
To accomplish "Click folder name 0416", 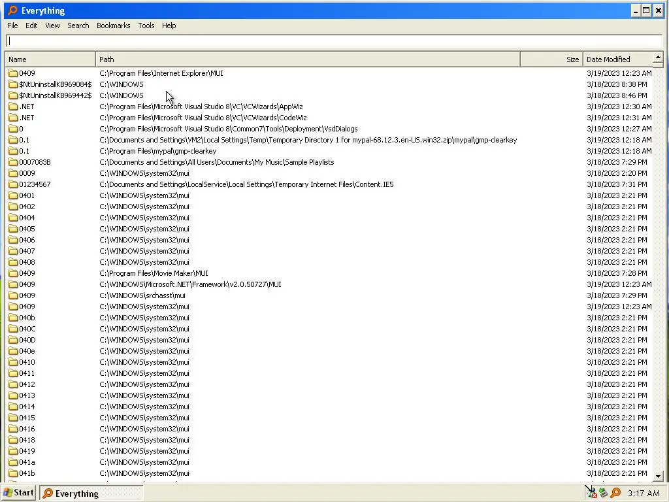I will (x=27, y=428).
